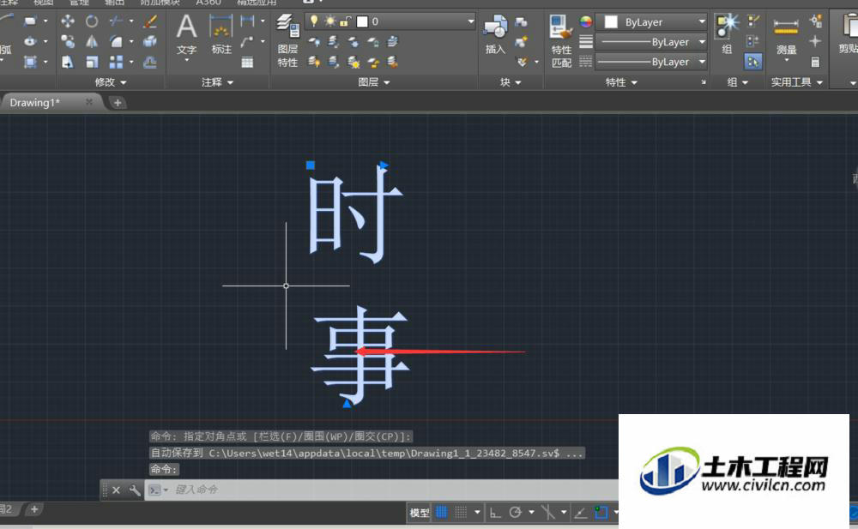Screen dimensions: 858x529
Task: Toggle isometric drafting in status bar
Action: click(547, 513)
